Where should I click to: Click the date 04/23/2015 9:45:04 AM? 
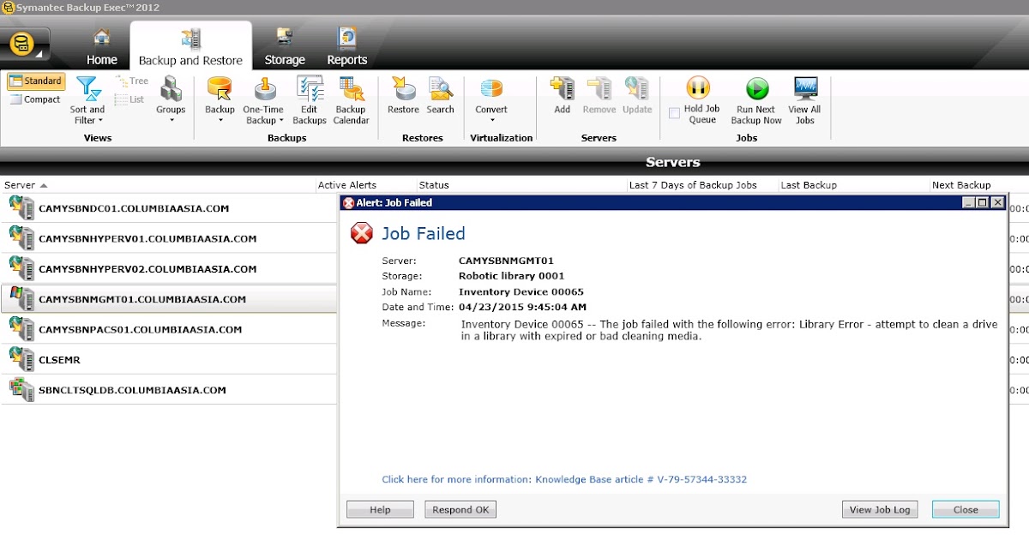point(523,307)
